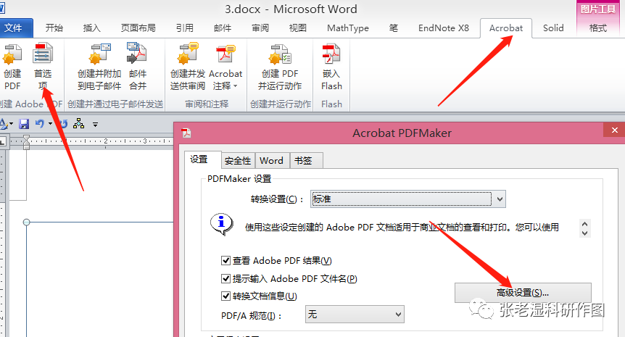The height and width of the screenshot is (337, 625).
Task: Switch to the References (引用) tab
Action: tap(185, 28)
